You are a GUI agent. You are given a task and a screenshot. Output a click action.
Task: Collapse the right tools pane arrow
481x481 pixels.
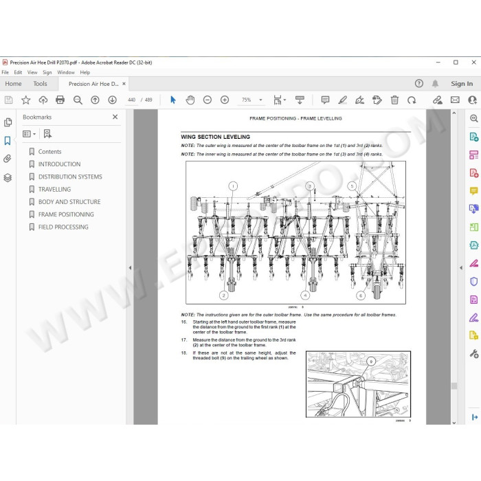(461, 268)
